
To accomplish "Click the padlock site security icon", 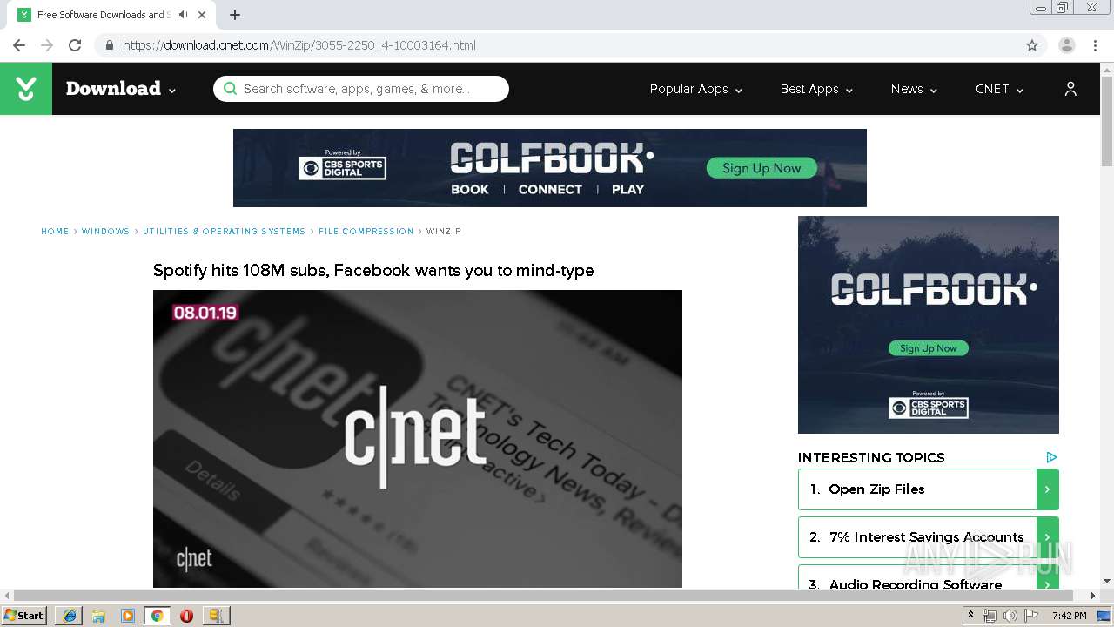I will [x=109, y=45].
